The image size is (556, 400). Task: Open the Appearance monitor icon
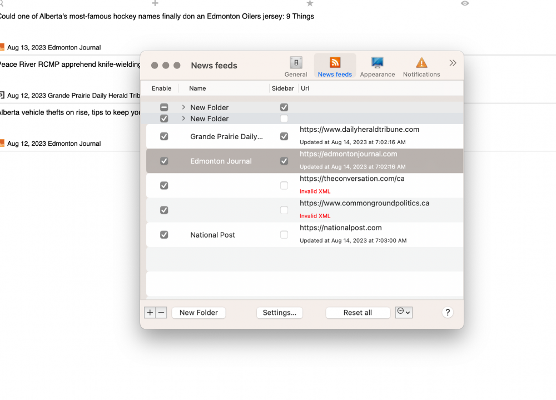378,63
